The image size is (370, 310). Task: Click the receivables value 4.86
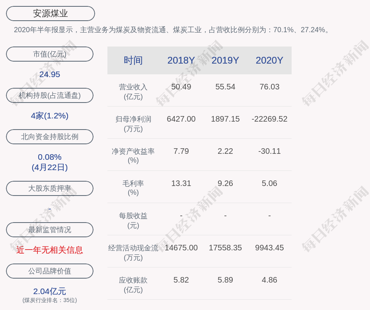(x=269, y=280)
